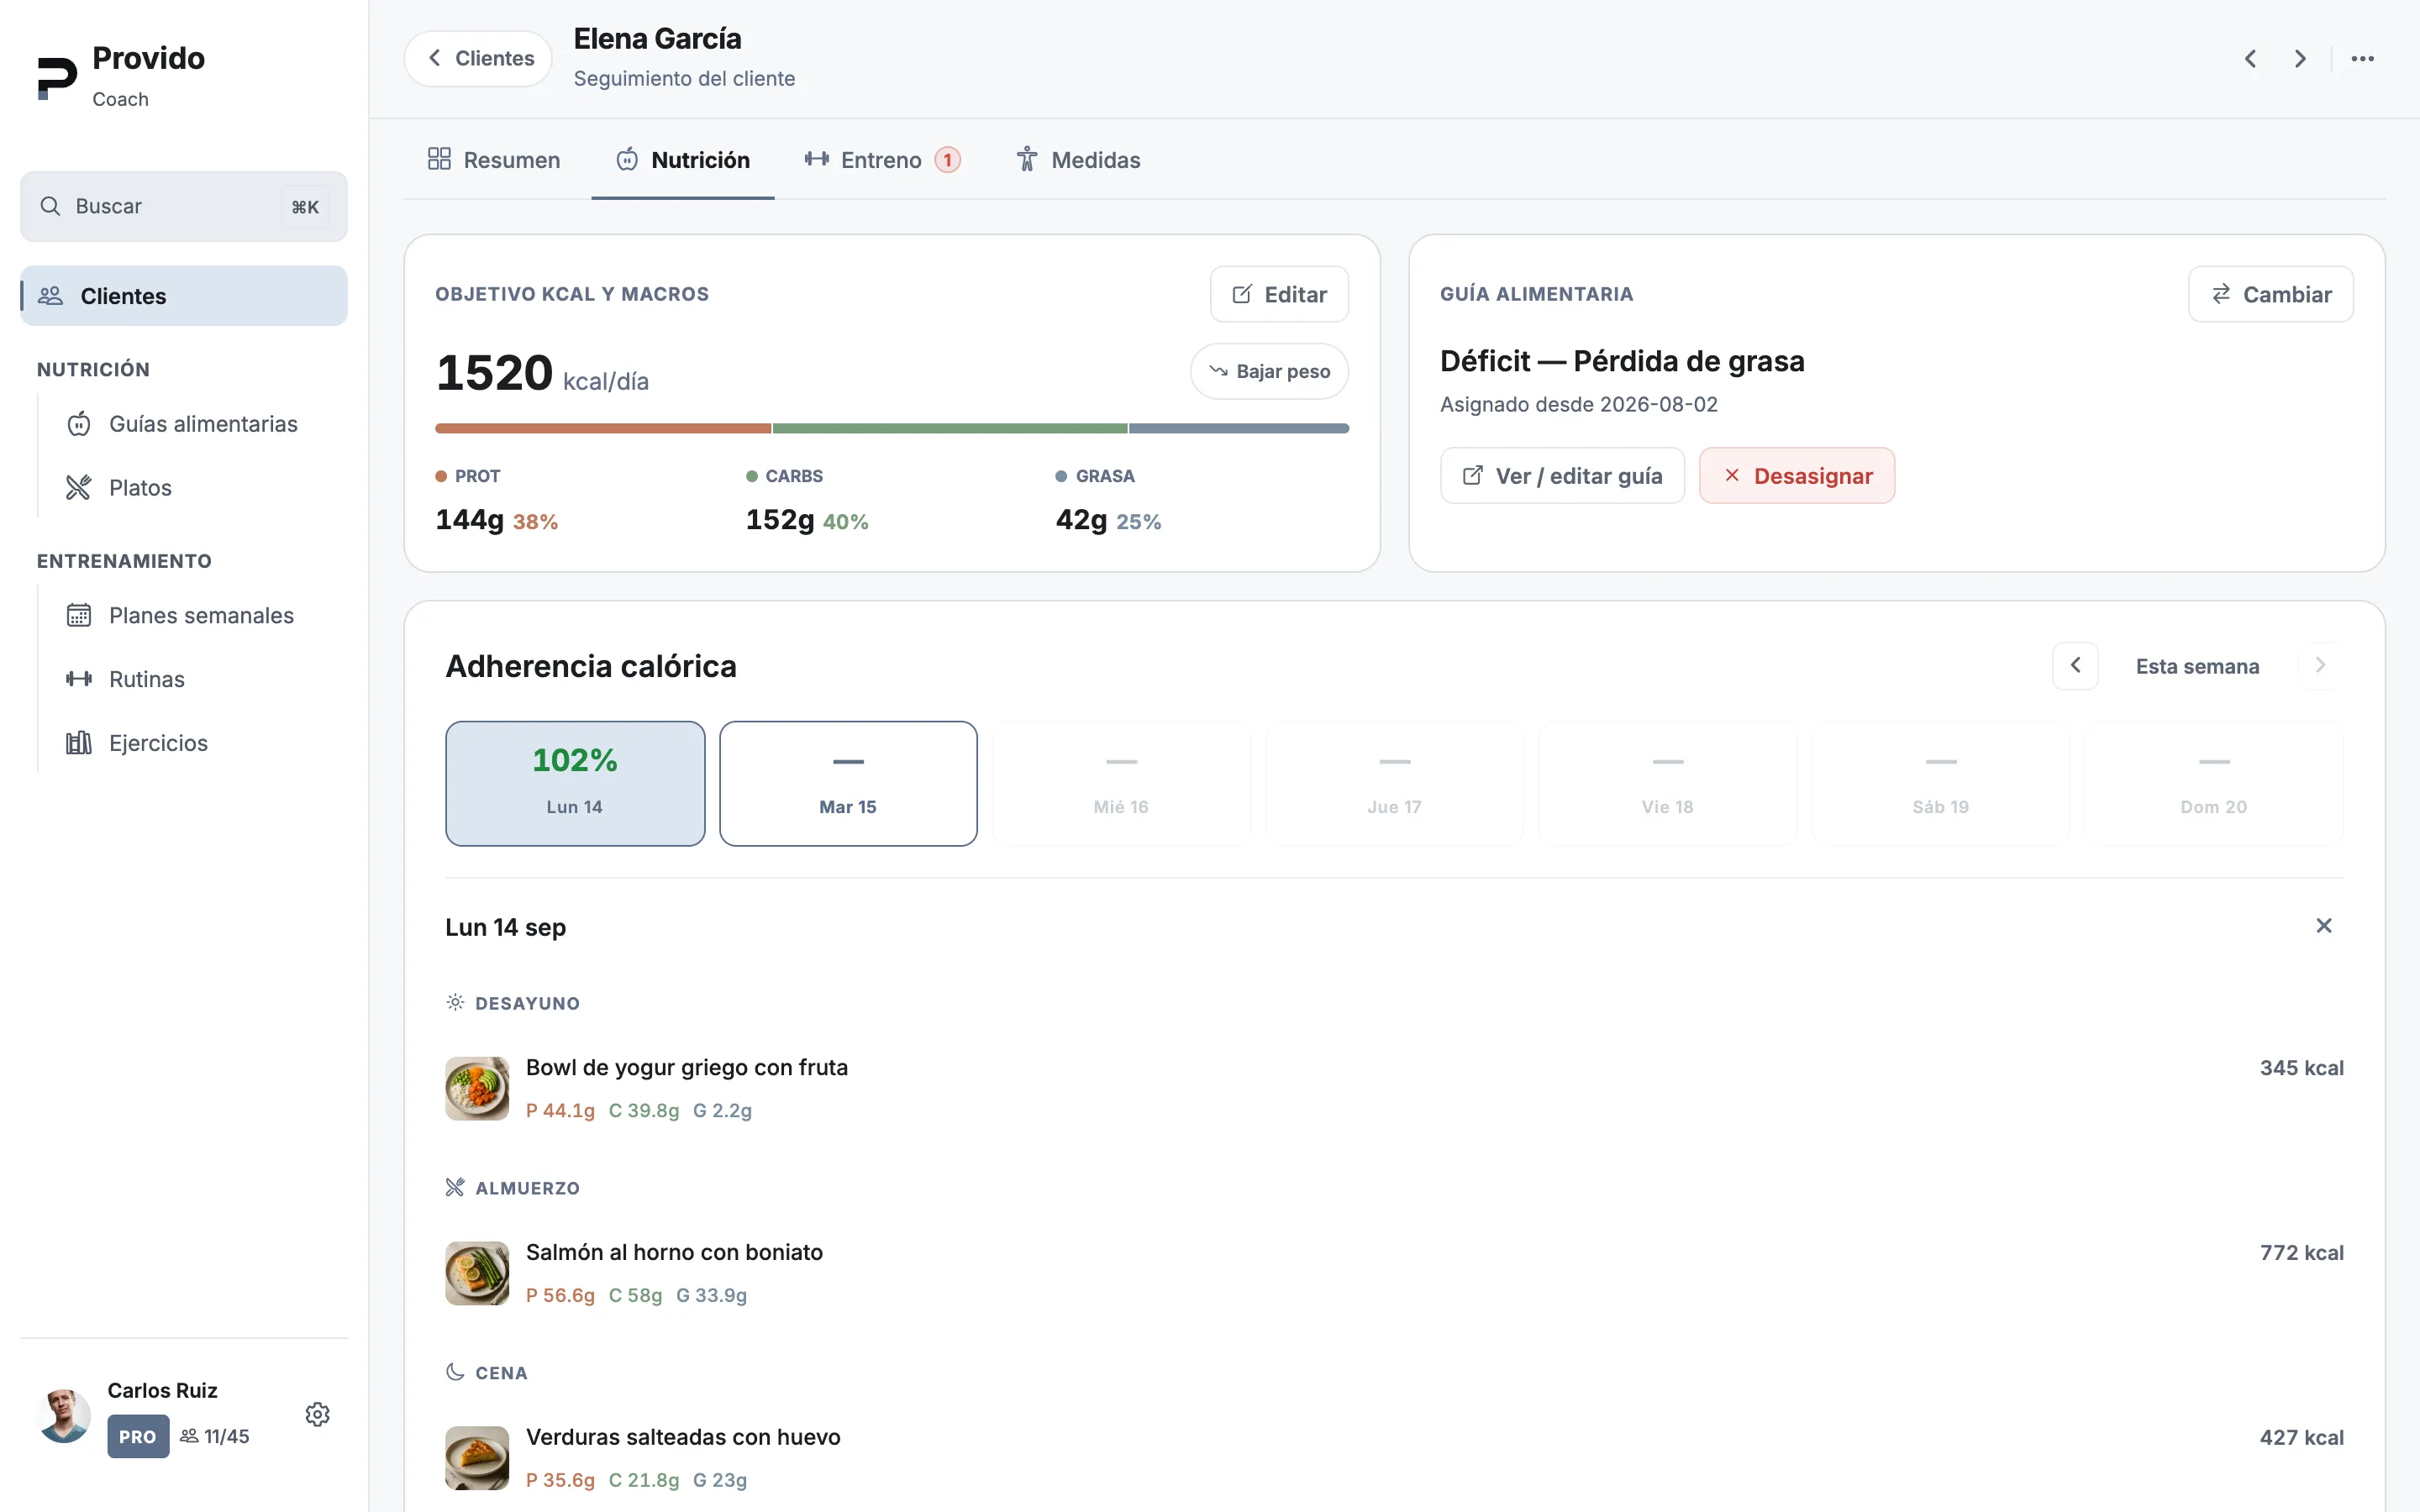Open Clientes in the sidebar
This screenshot has height=1512, width=2420.
(184, 296)
